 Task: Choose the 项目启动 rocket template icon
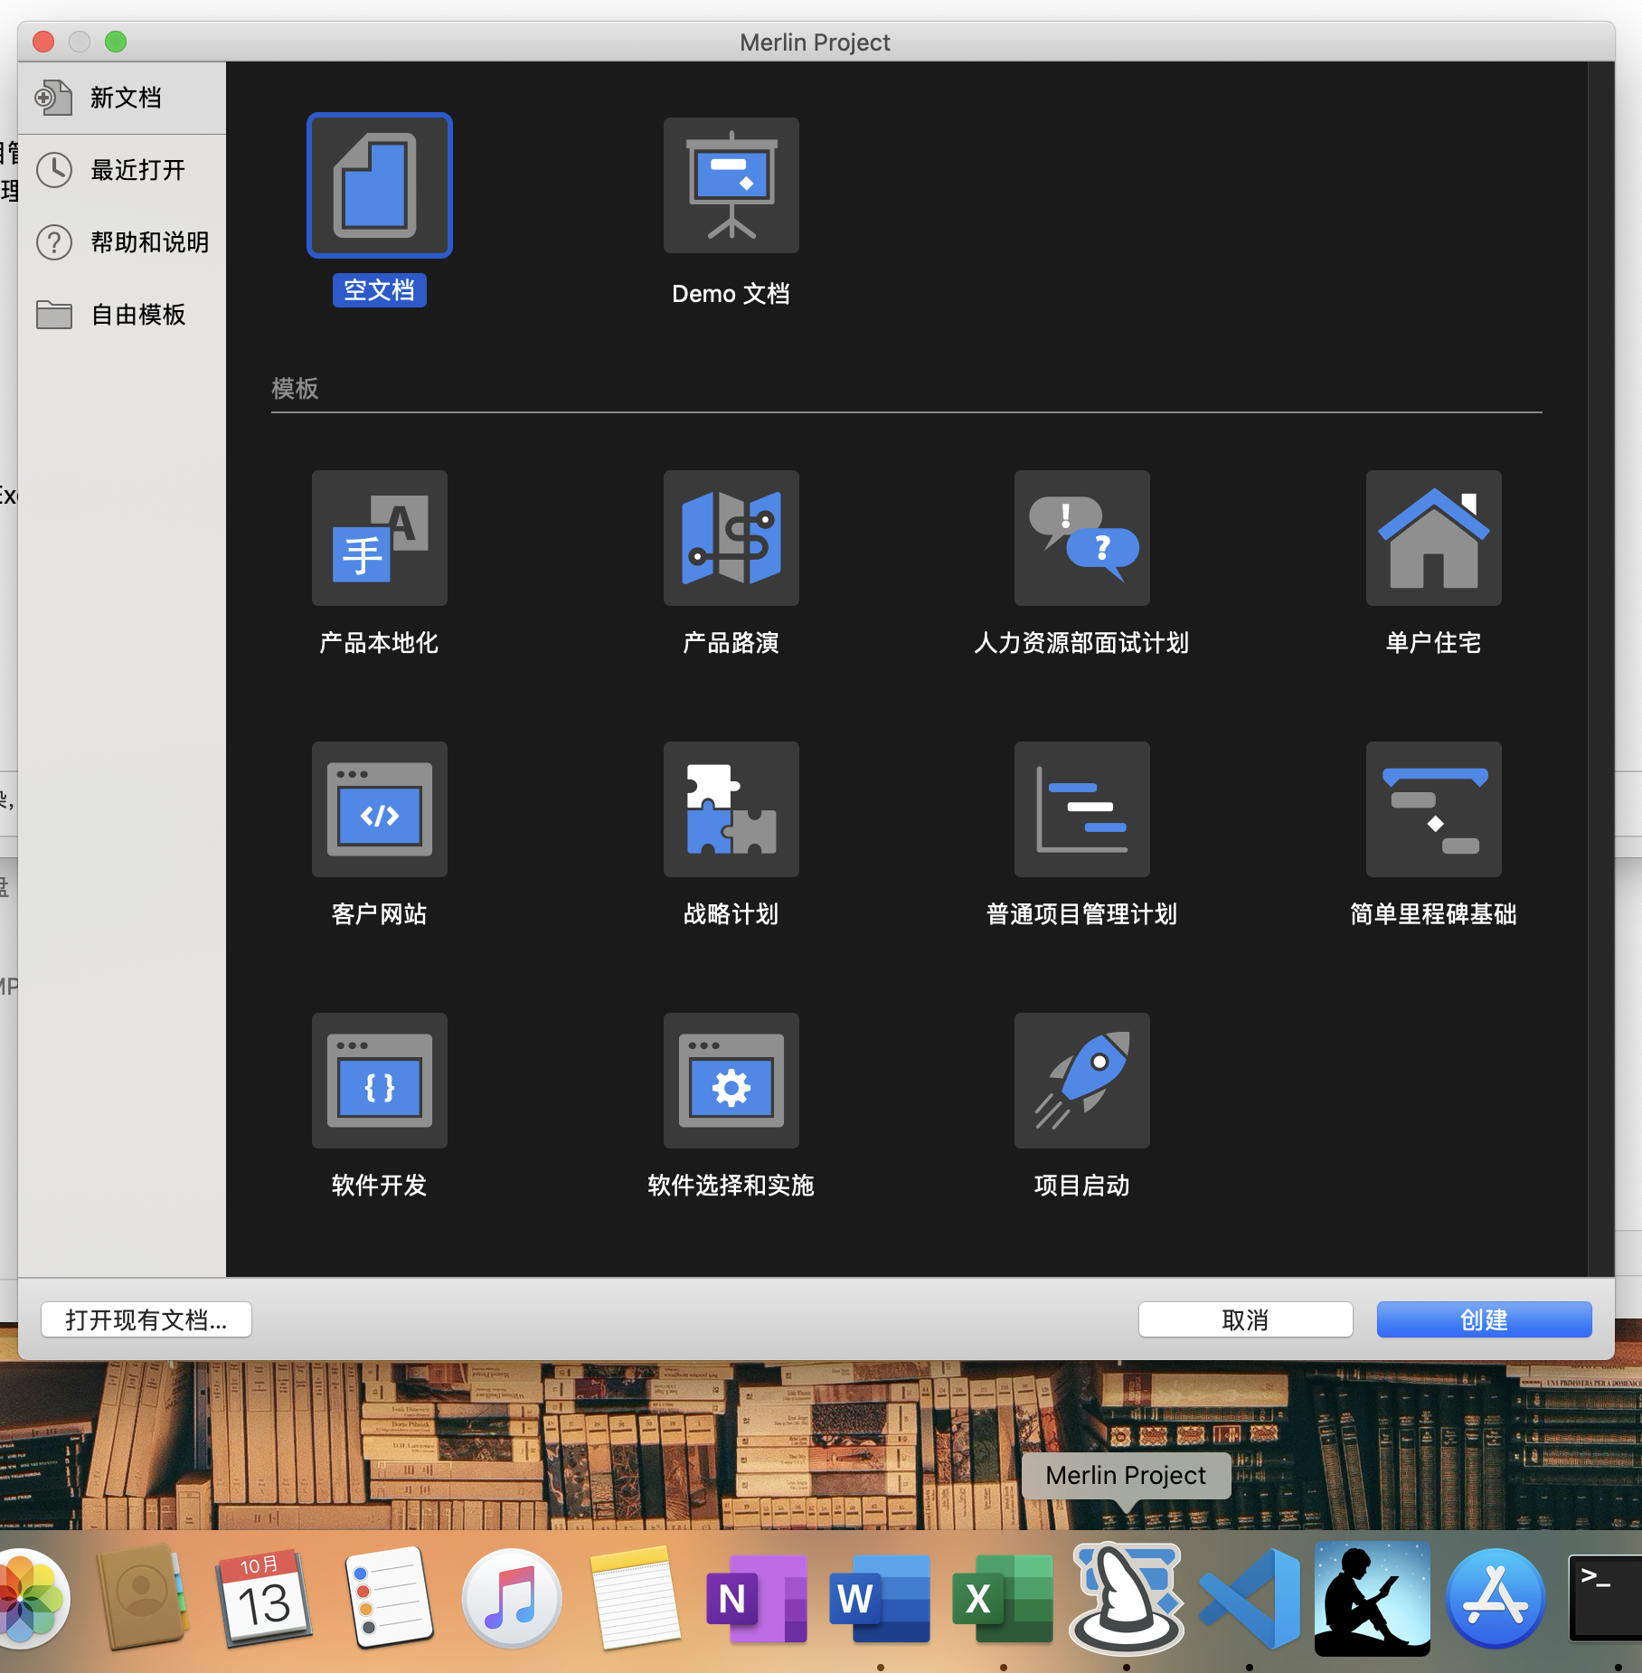click(1082, 1081)
